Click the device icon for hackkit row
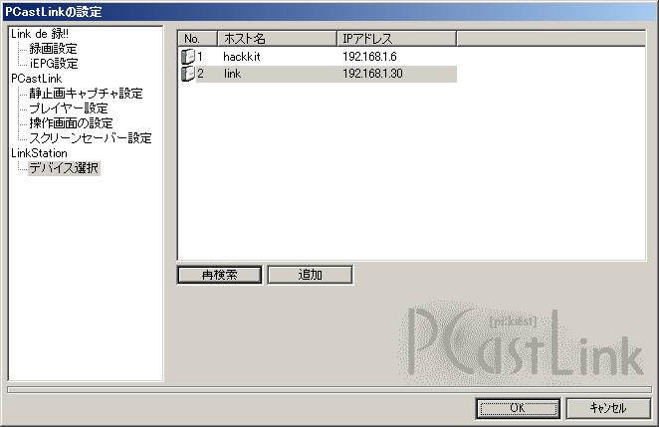 pos(188,57)
